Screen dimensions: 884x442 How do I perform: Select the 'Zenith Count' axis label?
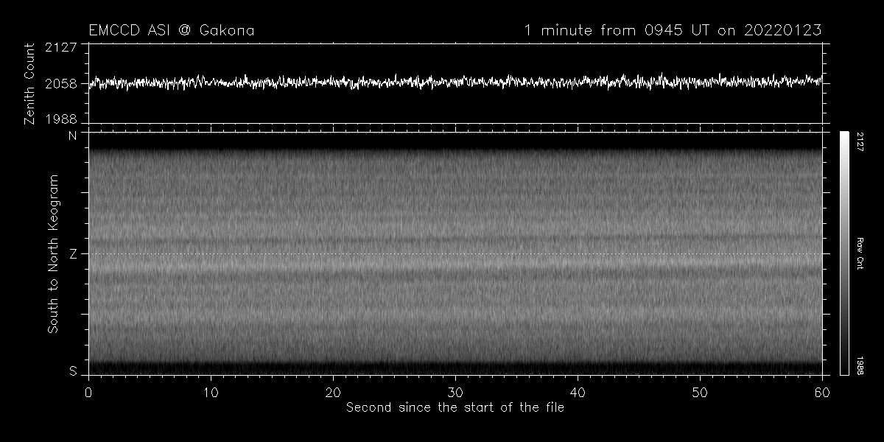click(30, 83)
